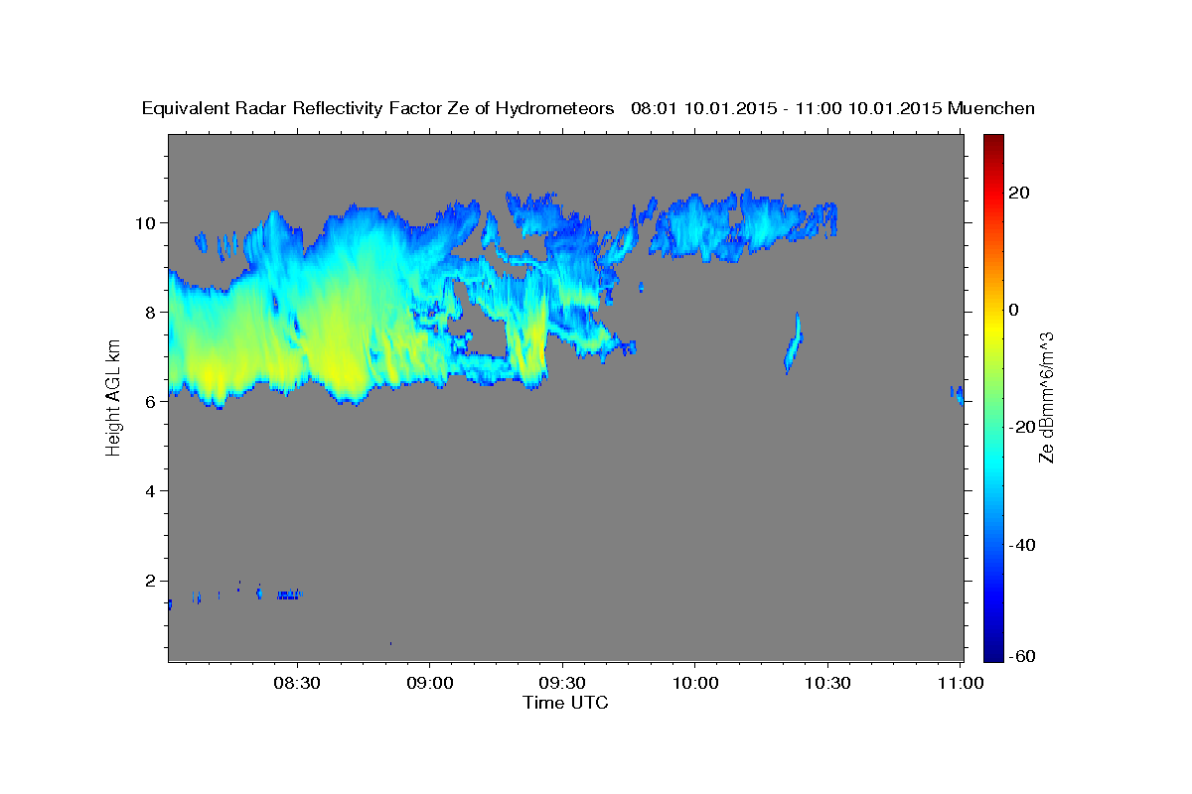The width and height of the screenshot is (1192, 794).
Task: Click the plot title text
Action: coord(589,108)
